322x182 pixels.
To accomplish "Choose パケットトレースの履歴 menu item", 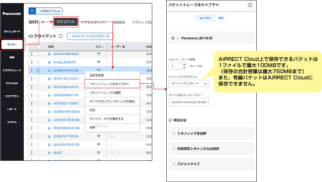I will pyautogui.click(x=112, y=93).
